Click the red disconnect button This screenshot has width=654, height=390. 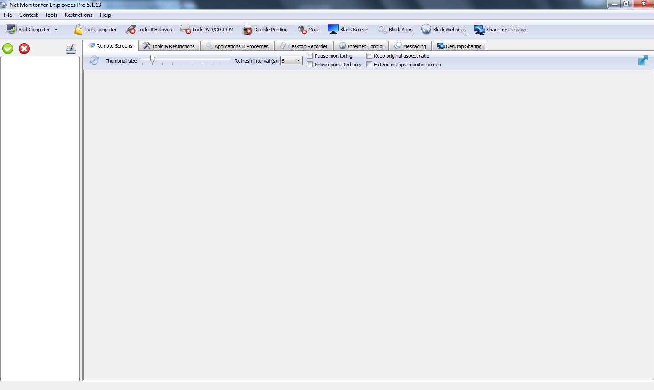coord(24,48)
